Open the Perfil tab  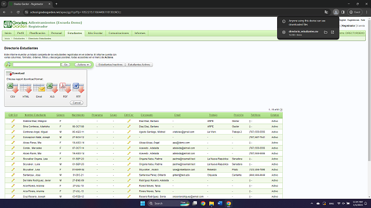click(21, 33)
